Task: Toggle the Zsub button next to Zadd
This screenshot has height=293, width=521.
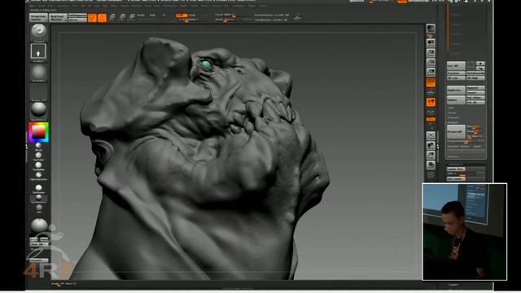Action: coord(192,15)
